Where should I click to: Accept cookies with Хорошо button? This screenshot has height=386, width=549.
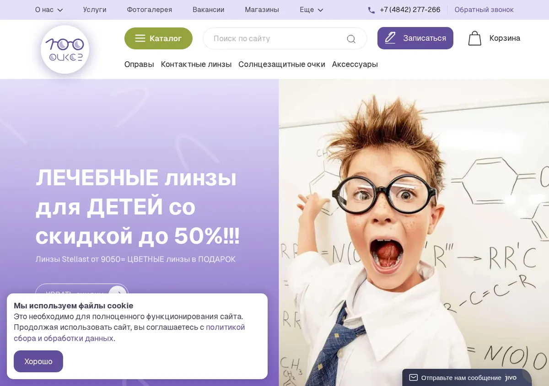pos(38,361)
